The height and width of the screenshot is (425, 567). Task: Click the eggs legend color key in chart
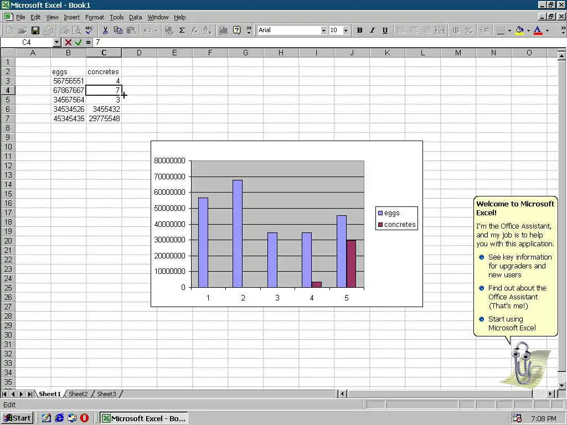click(380, 213)
